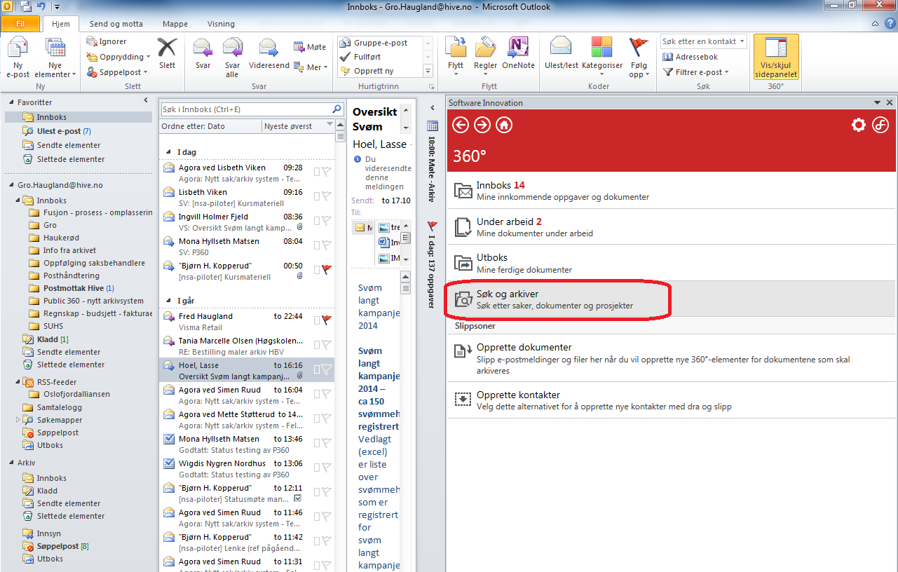
Task: Create a new e-mail with Ny e-post
Action: tap(18, 58)
